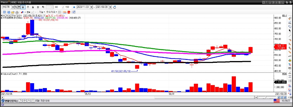The width and height of the screenshot is (293, 107).
Task: Click the red Stop sign icon
Action: click(x=69, y=12)
